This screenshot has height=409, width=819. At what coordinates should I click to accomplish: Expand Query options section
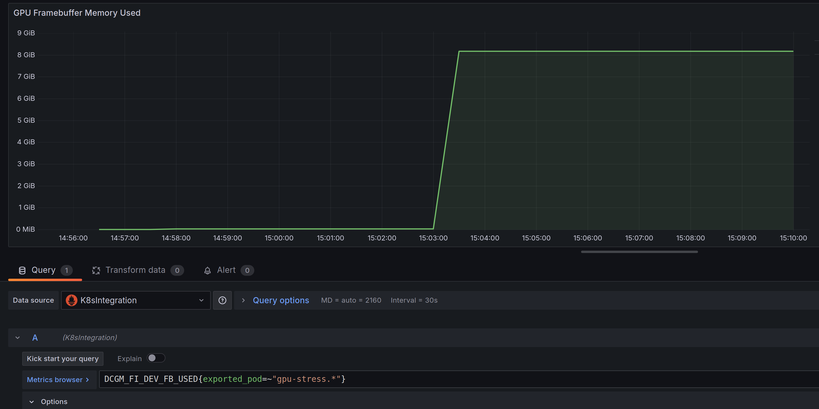click(243, 300)
